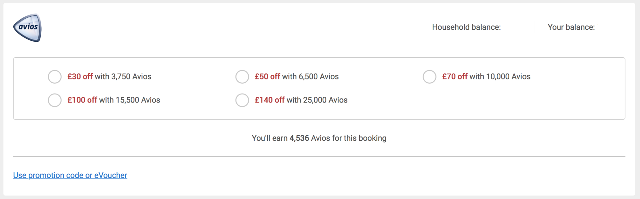
Task: Click the "with 25,000 Avios" text
Action: [317, 100]
